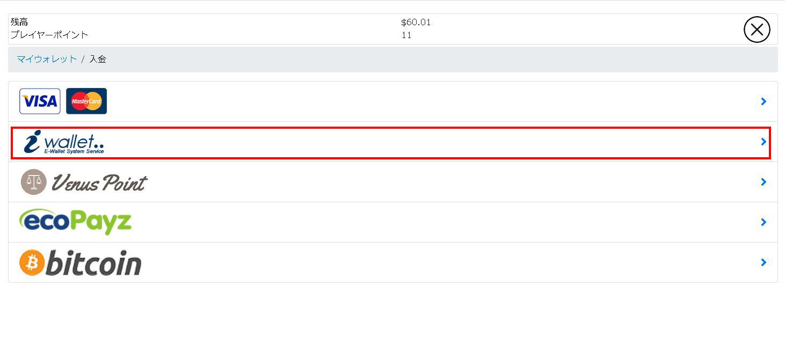Expand the VISA/MasterCard row chevron

pyautogui.click(x=764, y=101)
